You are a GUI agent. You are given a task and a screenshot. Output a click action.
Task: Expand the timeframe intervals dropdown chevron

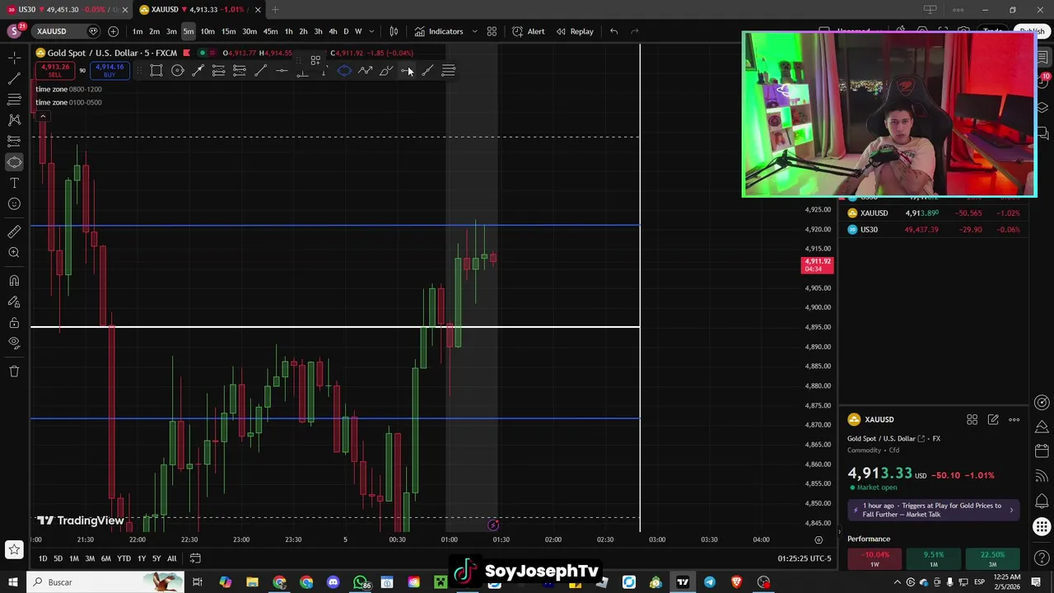click(x=371, y=31)
